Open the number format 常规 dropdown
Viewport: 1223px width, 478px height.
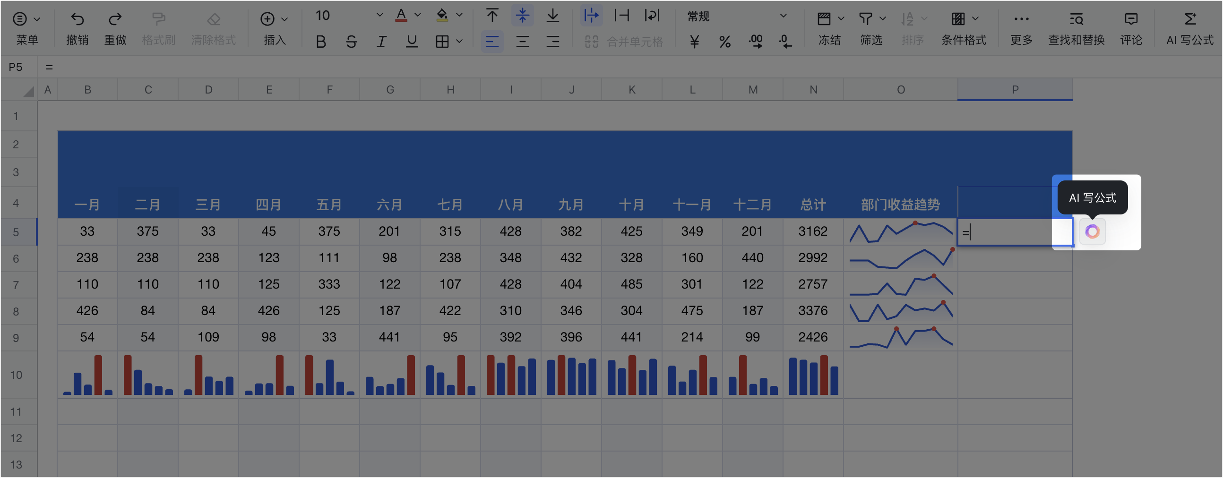click(784, 16)
